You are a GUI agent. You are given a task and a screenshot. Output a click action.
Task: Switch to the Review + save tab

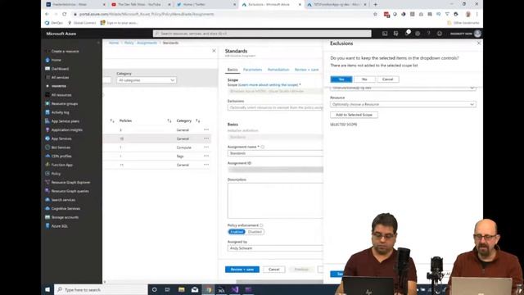point(306,70)
